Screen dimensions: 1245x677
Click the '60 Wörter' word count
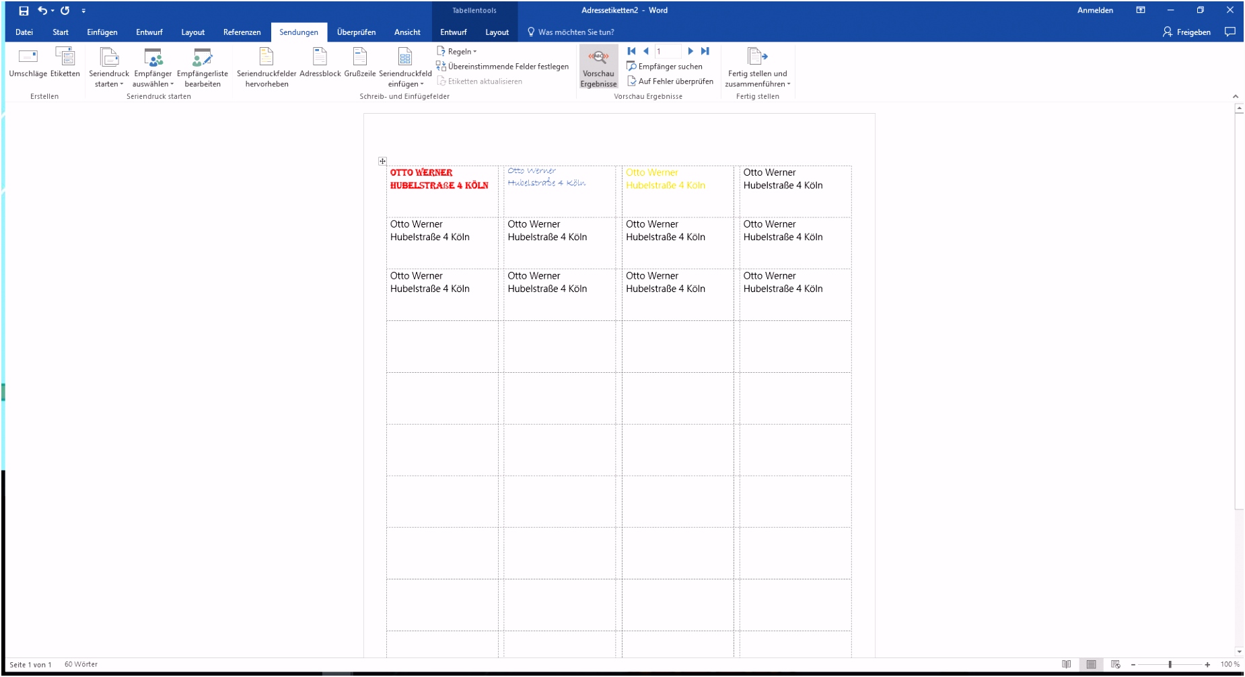point(81,665)
